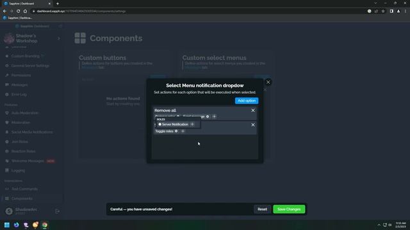Go to Permissions in the sidebar
The height and width of the screenshot is (230, 410).
tap(21, 75)
